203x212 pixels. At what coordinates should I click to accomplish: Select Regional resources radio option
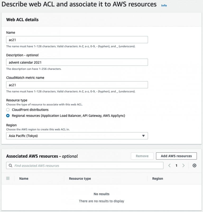[x=8, y=116]
